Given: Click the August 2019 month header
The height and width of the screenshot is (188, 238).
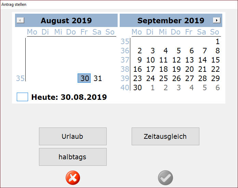Looking at the screenshot, I should click(x=66, y=21).
